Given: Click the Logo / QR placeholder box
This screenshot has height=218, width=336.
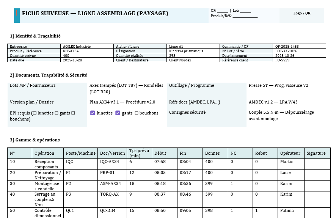Looking at the screenshot, I should 301,13.
